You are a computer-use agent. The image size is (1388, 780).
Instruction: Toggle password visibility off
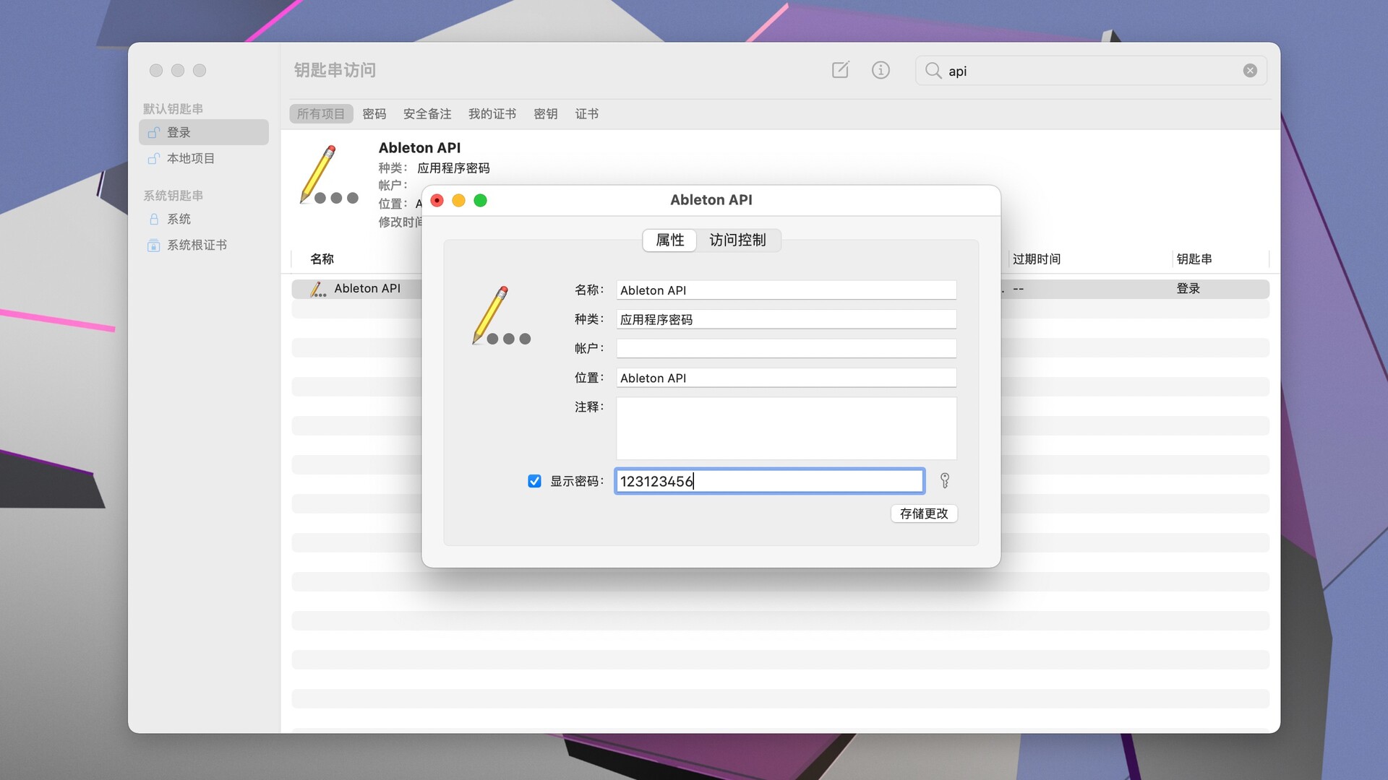(534, 481)
